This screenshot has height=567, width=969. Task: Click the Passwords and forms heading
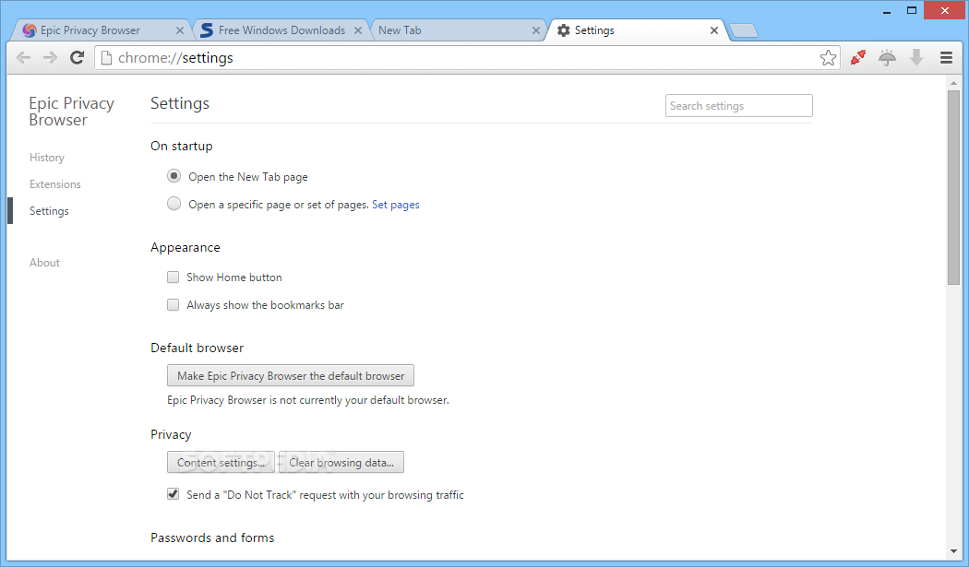pyautogui.click(x=212, y=537)
